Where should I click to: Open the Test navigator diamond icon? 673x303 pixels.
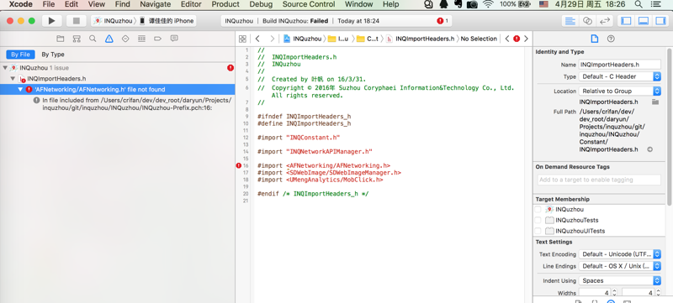[125, 39]
